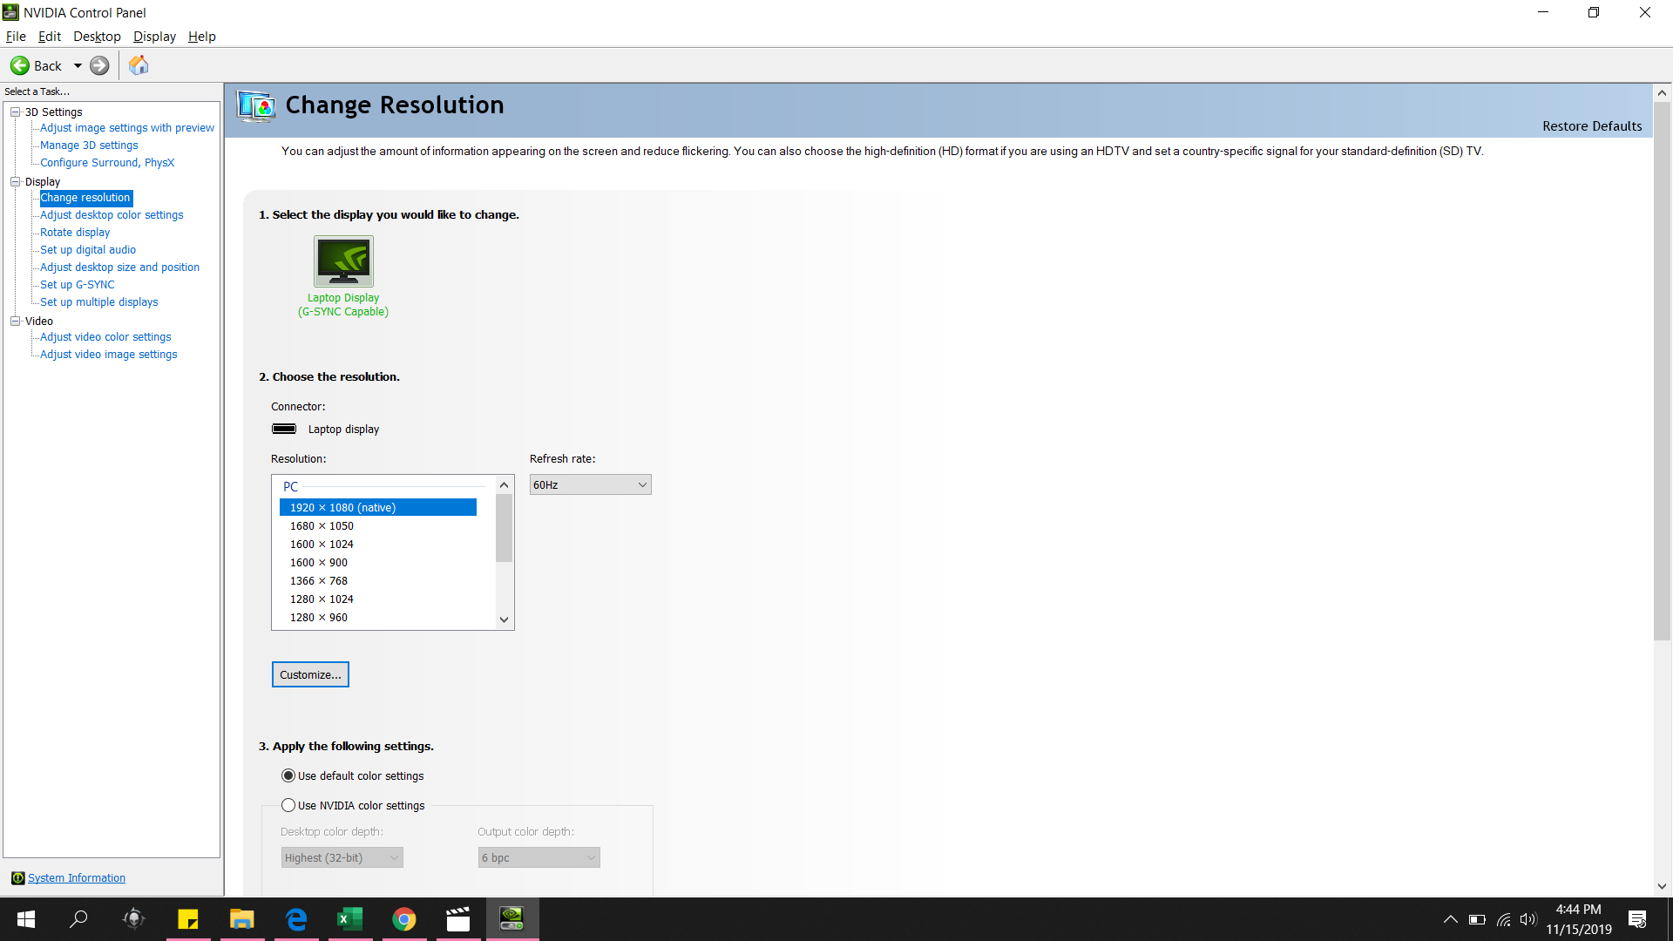This screenshot has height=941, width=1673.
Task: Open Rotate display task
Action: (75, 233)
